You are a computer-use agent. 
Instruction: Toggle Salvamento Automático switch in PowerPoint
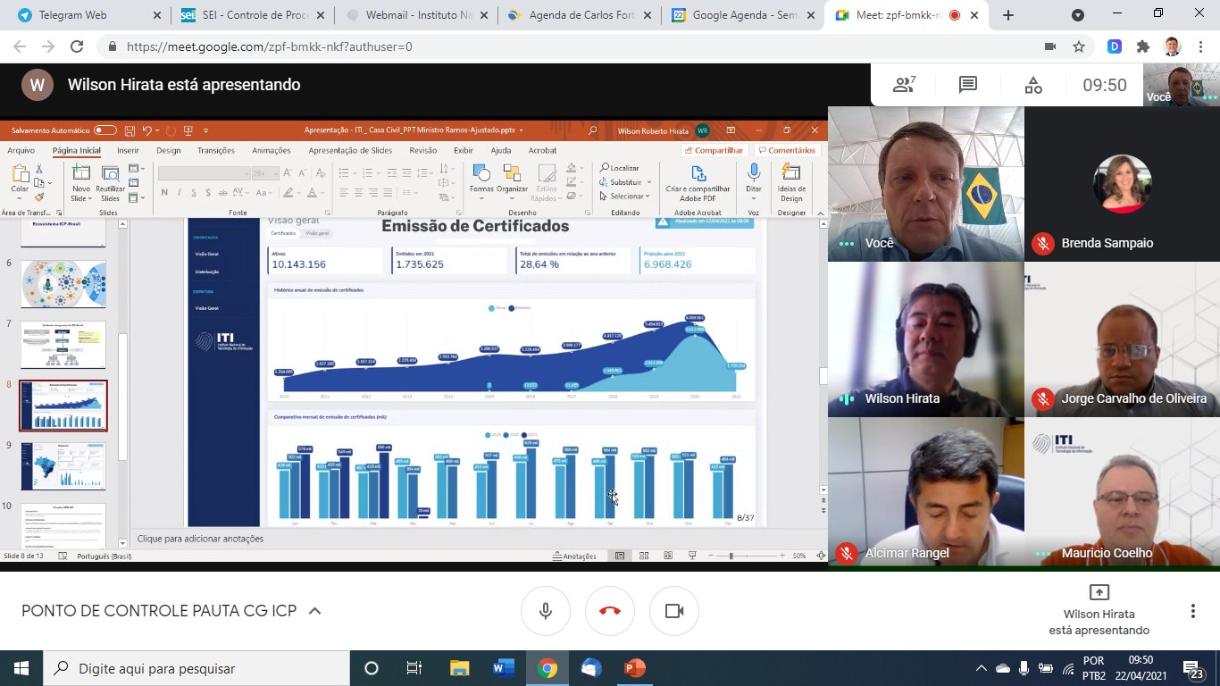[105, 130]
